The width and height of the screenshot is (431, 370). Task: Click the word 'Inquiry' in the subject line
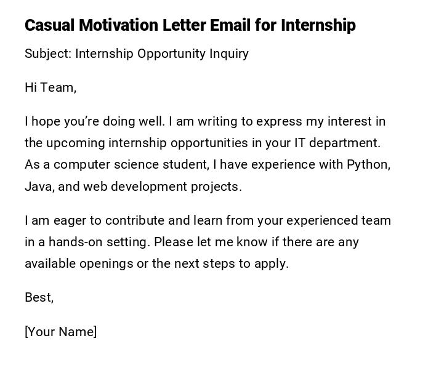tap(228, 54)
